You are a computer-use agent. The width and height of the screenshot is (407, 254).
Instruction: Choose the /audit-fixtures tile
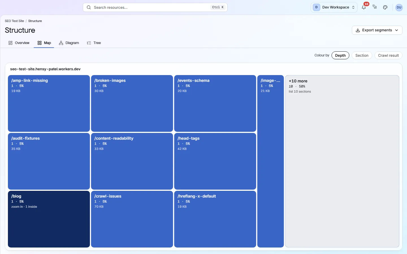[49, 161]
